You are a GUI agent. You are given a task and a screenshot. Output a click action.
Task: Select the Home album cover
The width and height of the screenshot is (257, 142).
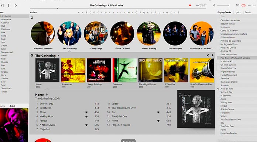pos(47,70)
